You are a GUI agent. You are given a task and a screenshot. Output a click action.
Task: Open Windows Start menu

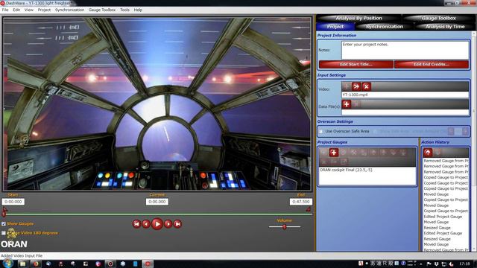click(7, 264)
